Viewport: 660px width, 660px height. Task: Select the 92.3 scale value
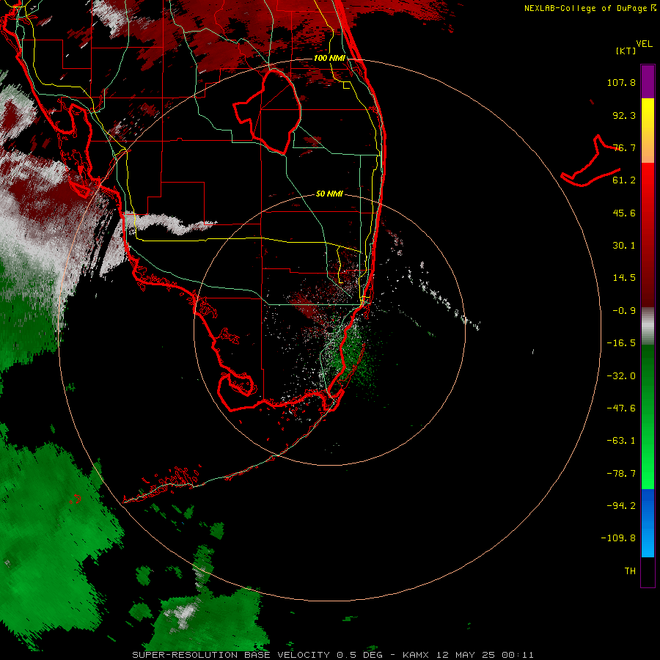(x=624, y=115)
